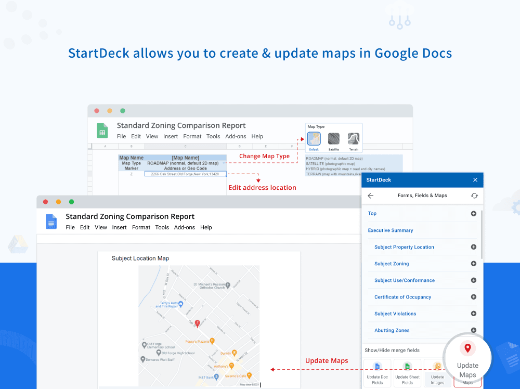The width and height of the screenshot is (520, 389).
Task: Expand Subject Property Location plus icon
Action: [x=474, y=247]
